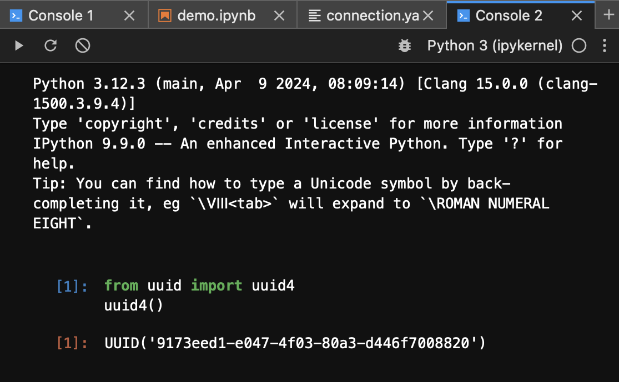Run the selected code with the play icon
This screenshot has width=619, height=382.
[x=18, y=45]
